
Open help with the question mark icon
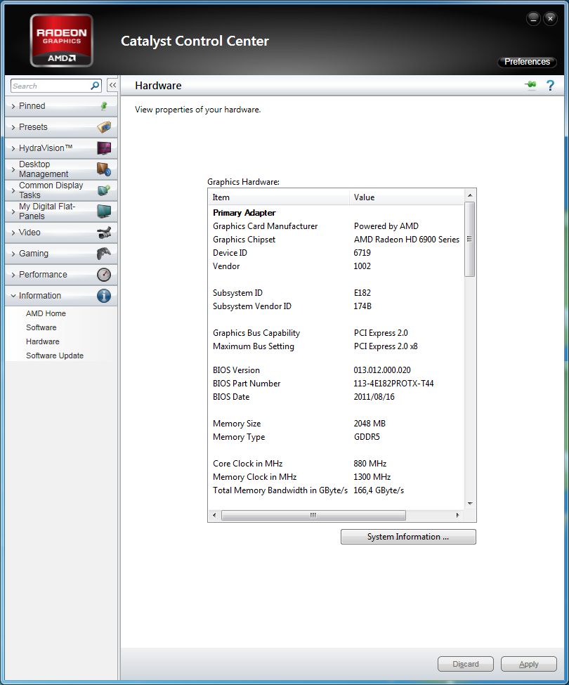(x=550, y=85)
